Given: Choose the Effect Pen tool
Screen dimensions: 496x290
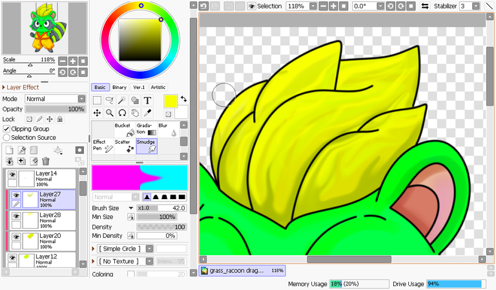Looking at the screenshot, I should pos(103,146).
